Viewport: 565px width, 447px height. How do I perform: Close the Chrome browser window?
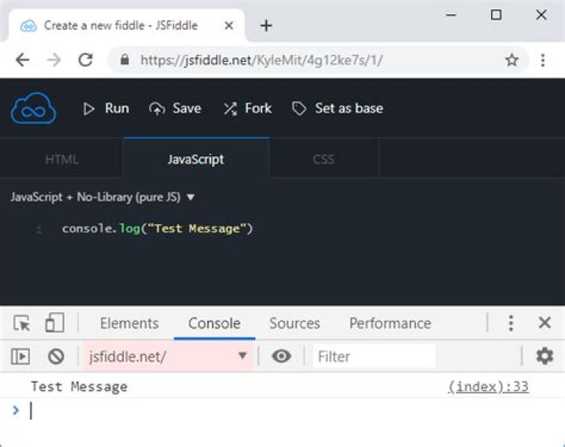tap(541, 15)
